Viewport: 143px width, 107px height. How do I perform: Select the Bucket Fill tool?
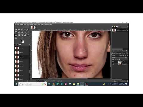(x=22, y=32)
